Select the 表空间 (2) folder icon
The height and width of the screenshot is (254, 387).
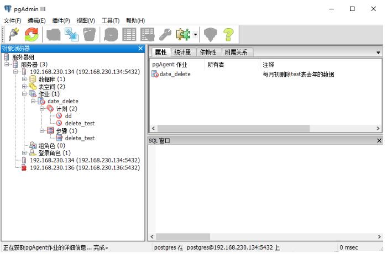[x=33, y=87]
